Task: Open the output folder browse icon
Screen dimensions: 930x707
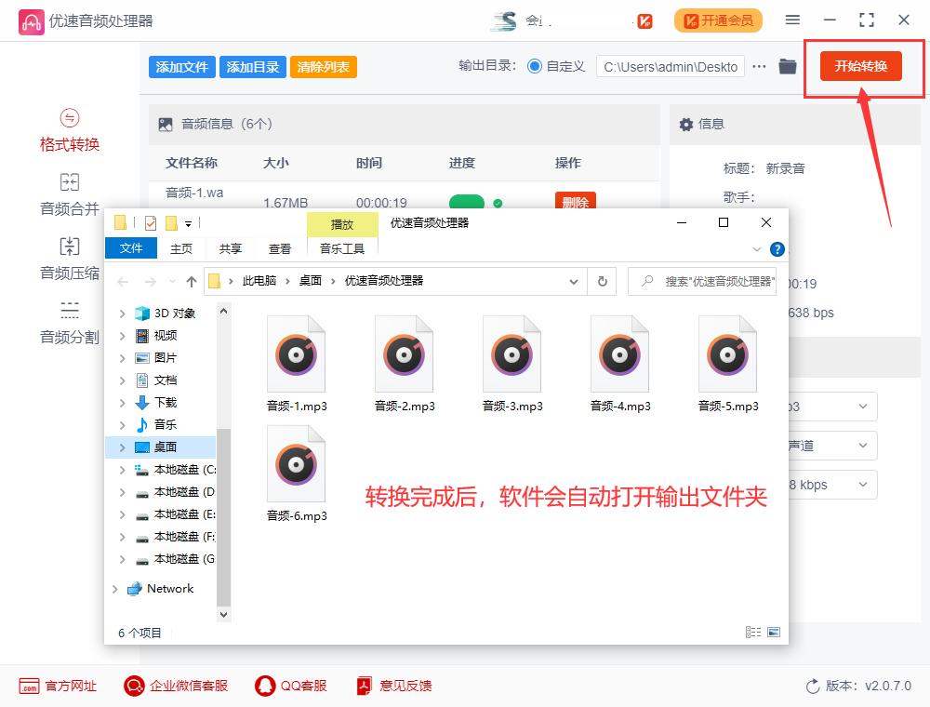Action: pos(786,66)
